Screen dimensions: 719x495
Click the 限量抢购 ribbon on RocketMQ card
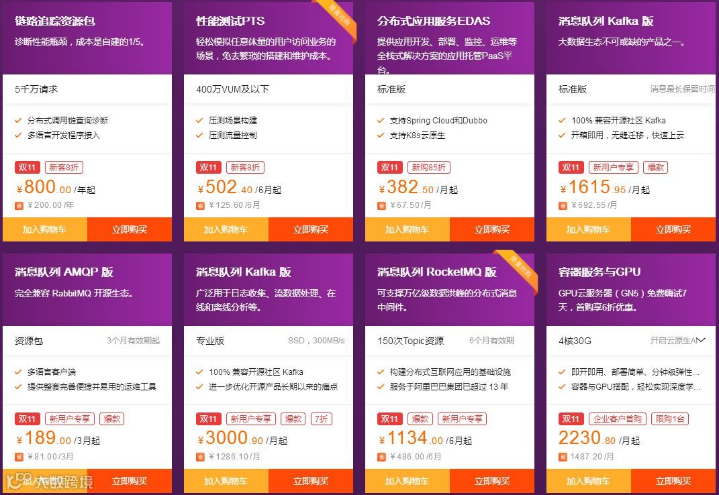point(519,269)
